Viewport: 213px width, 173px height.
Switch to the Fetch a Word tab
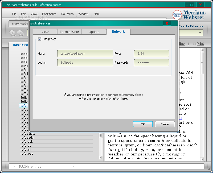(69, 32)
